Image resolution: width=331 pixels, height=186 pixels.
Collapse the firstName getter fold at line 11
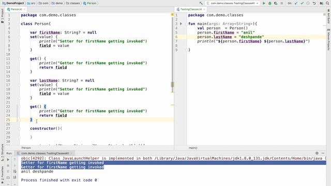coord(19,58)
